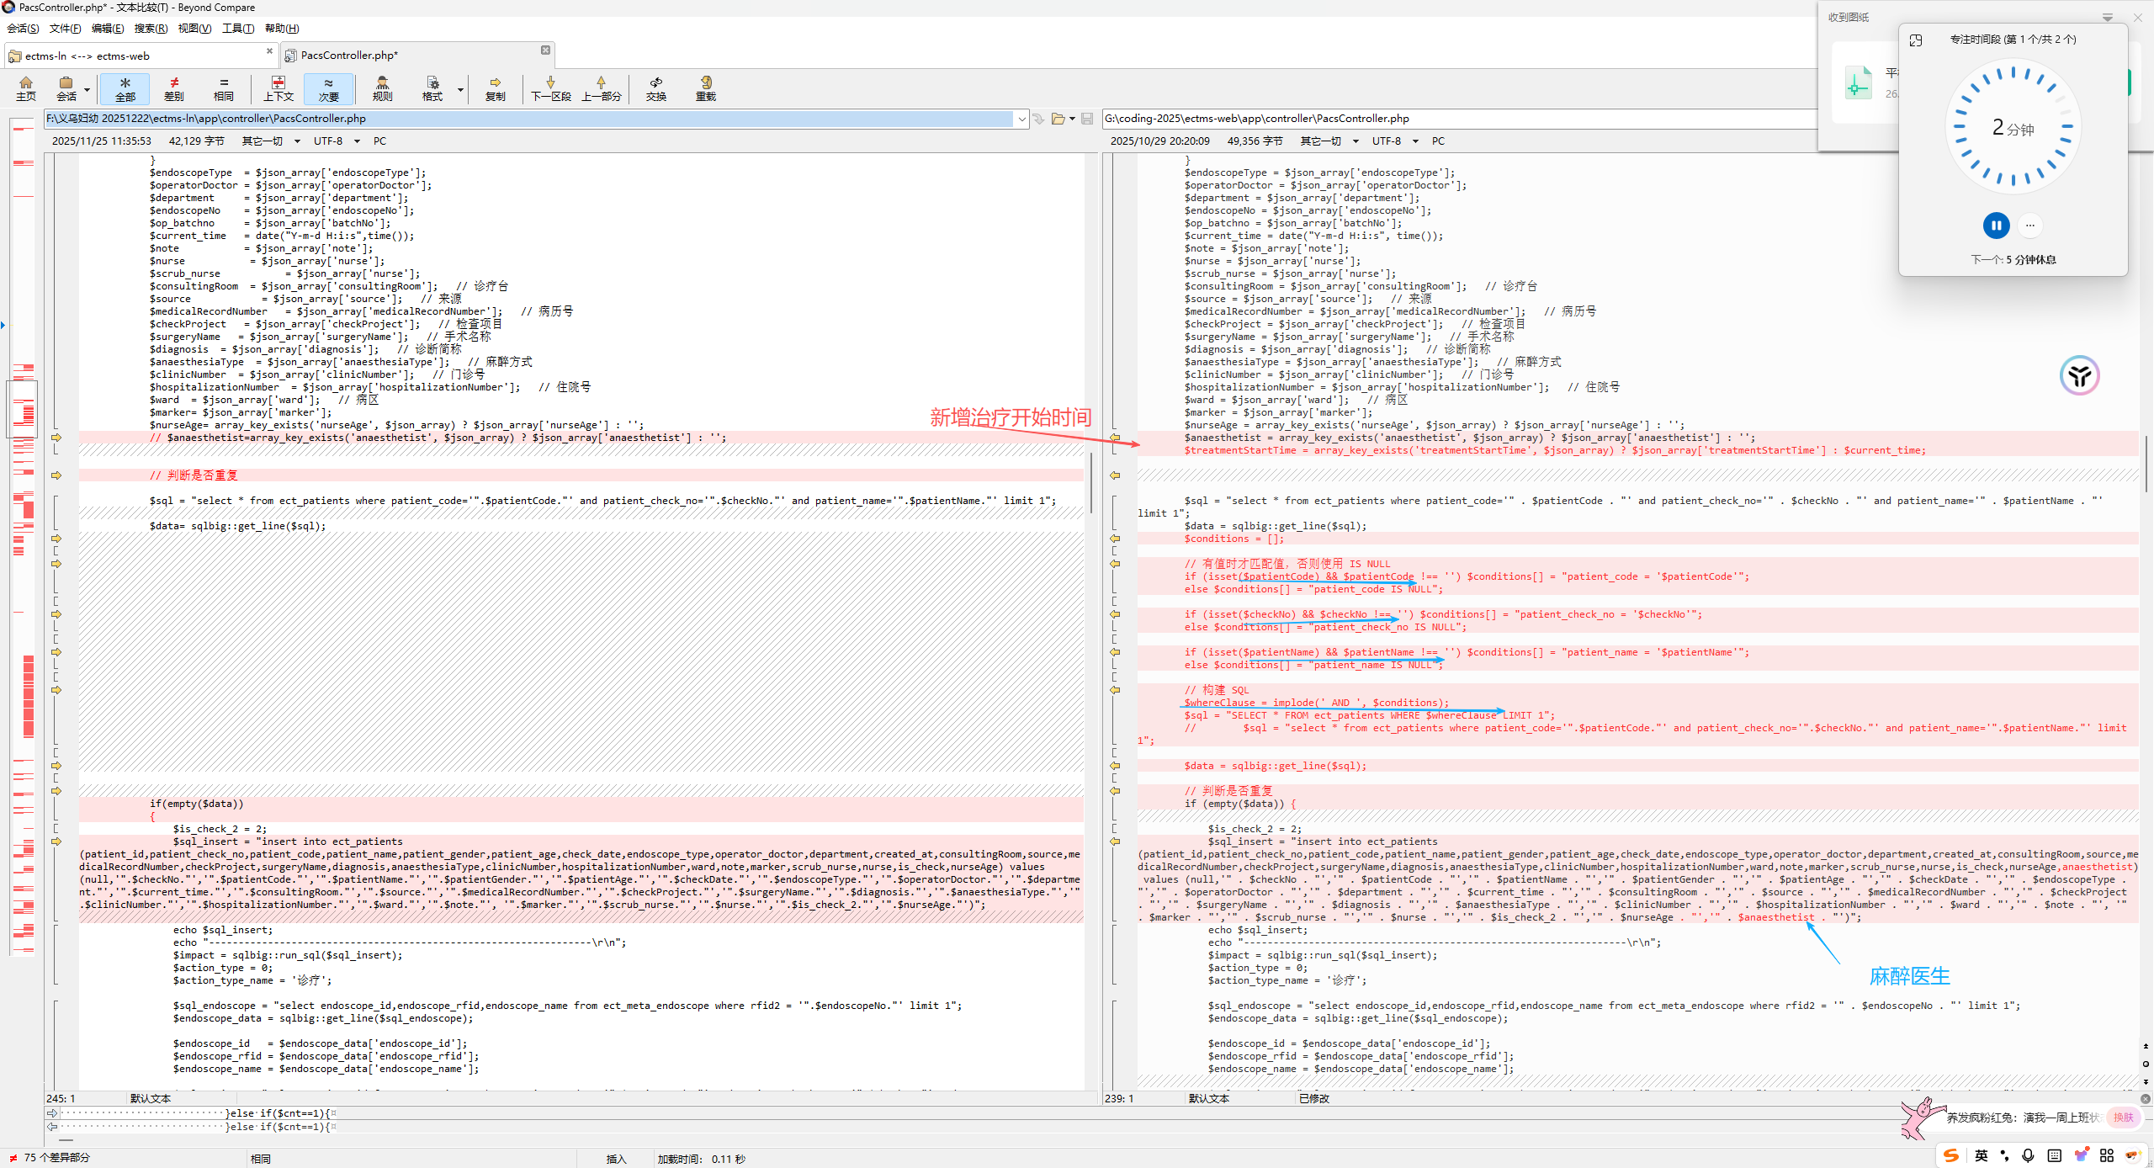Click the 规则 rules toolbar icon

pyautogui.click(x=383, y=88)
